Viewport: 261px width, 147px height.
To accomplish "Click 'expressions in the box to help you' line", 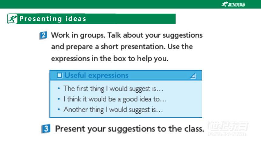I will point(110,59).
